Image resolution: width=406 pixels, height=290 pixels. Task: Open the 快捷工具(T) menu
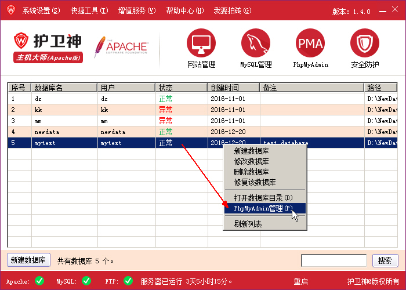89,10
